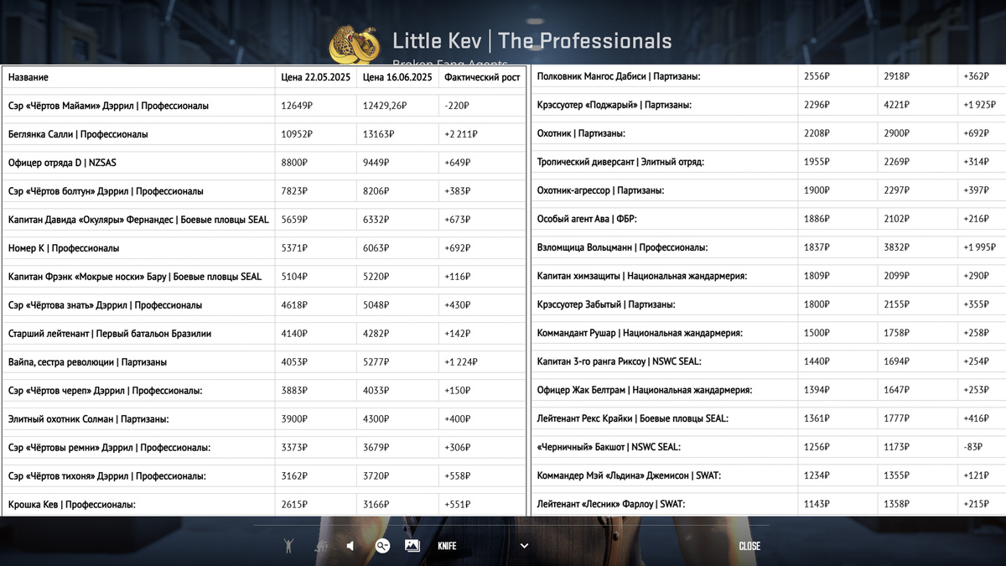Click the growth value '-83₽'
Viewport: 1006px width, 566px height.
(x=973, y=447)
